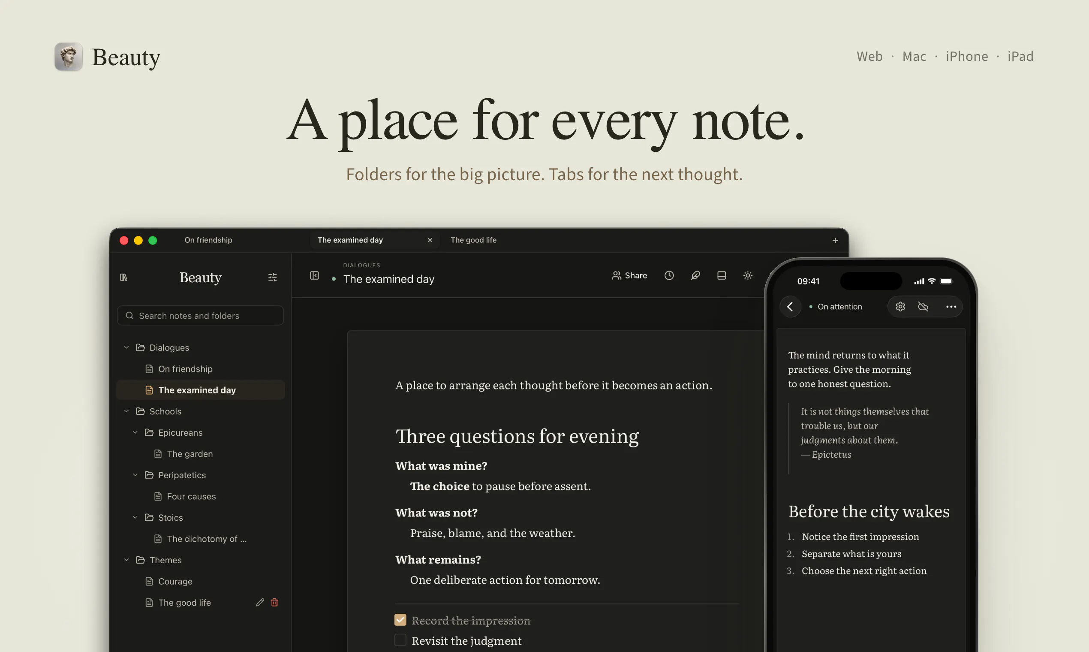
Task: Open the sidebar filter settings sliders icon
Action: coord(272,277)
